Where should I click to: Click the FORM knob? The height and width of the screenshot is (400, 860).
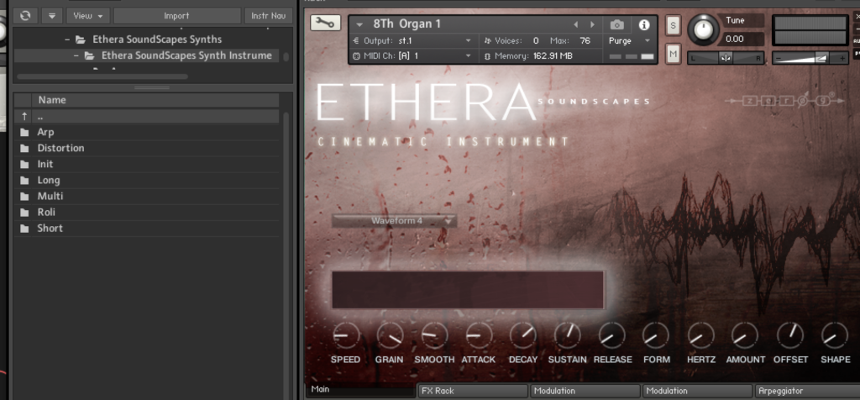656,336
